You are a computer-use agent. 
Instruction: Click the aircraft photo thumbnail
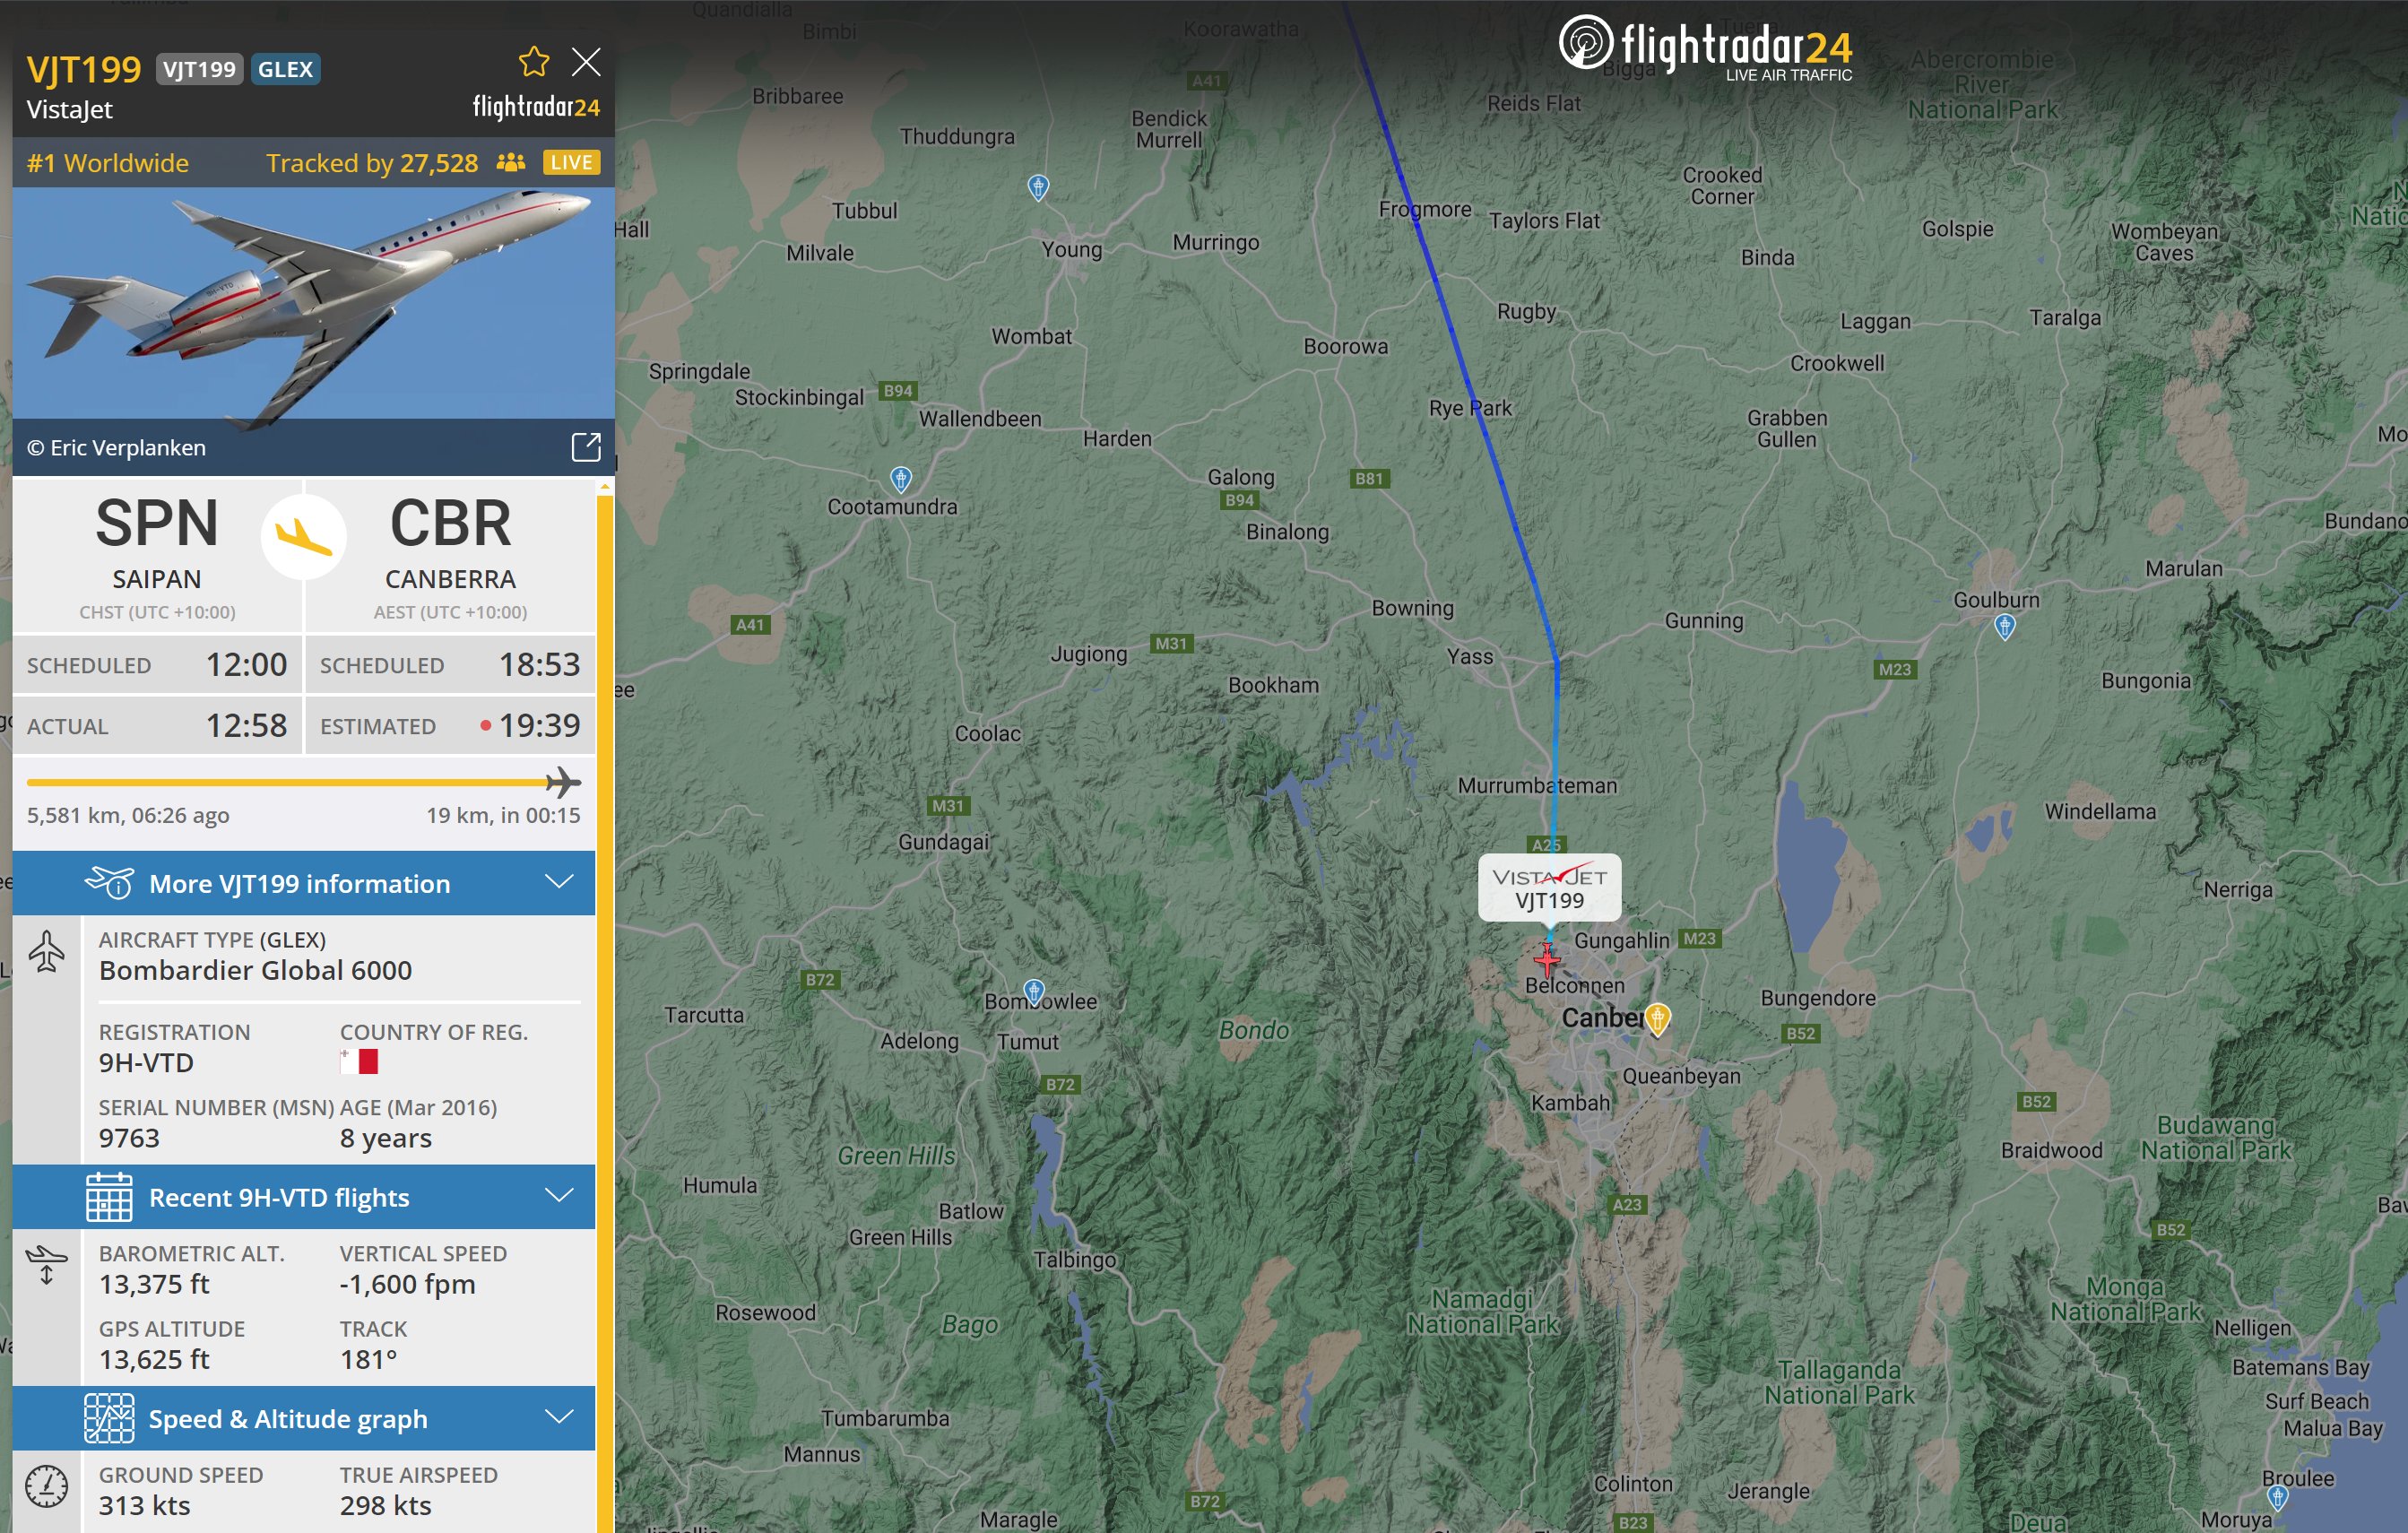313,303
